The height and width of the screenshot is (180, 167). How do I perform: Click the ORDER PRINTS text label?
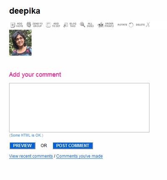(x=109, y=25)
